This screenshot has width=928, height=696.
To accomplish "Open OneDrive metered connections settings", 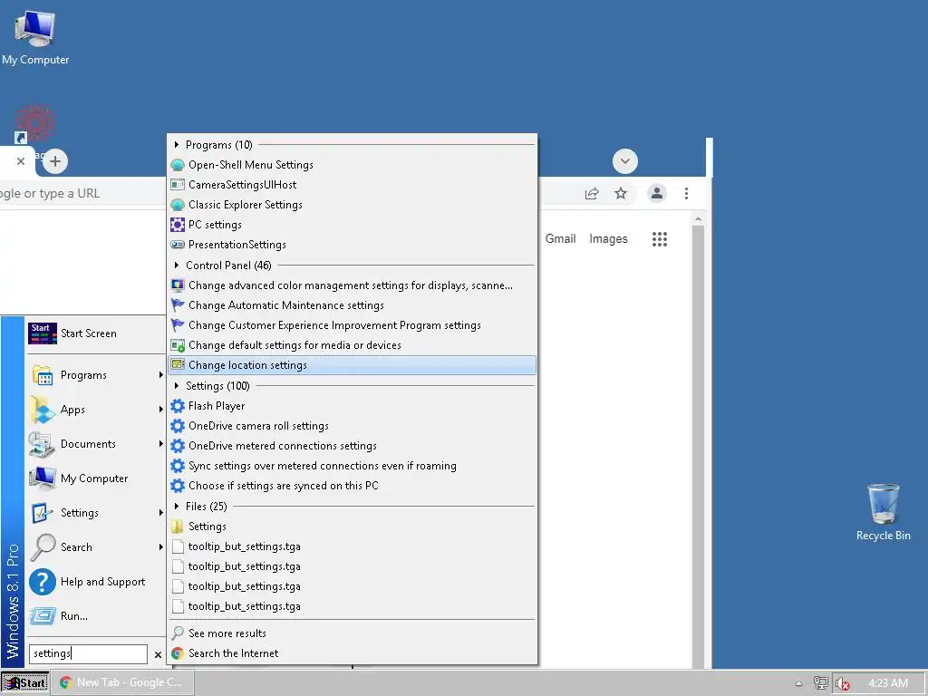I will [x=353, y=446].
